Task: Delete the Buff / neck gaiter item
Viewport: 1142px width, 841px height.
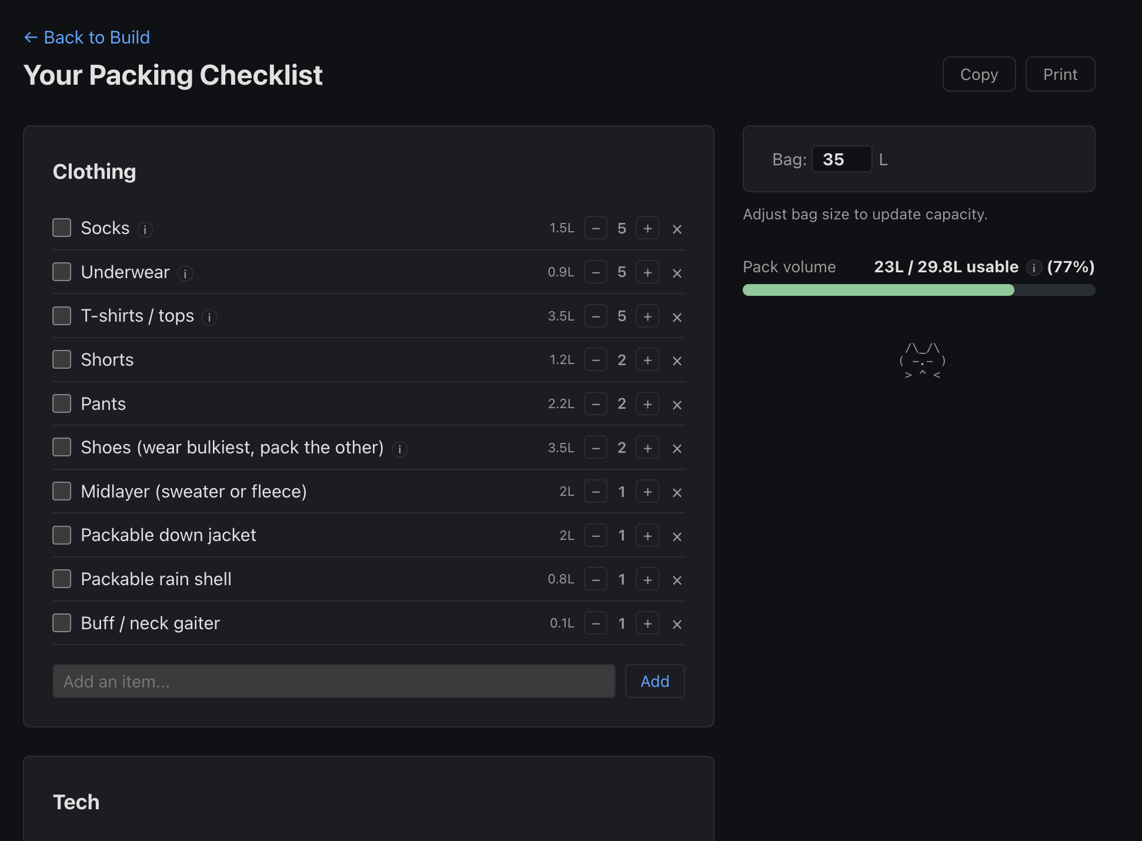Action: pyautogui.click(x=677, y=624)
